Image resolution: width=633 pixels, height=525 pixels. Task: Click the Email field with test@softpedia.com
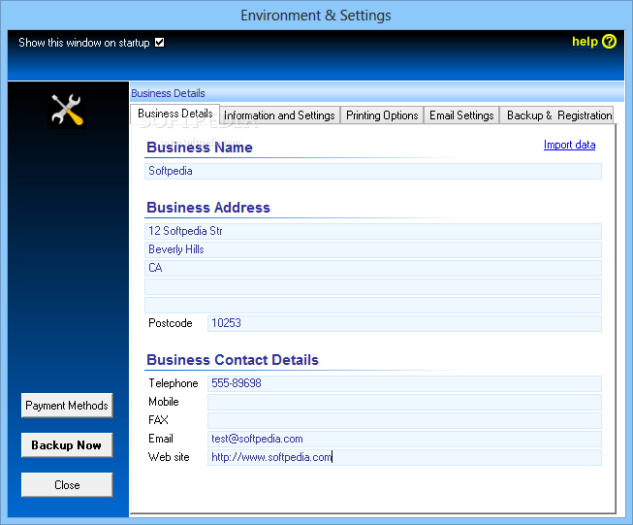[x=404, y=439]
